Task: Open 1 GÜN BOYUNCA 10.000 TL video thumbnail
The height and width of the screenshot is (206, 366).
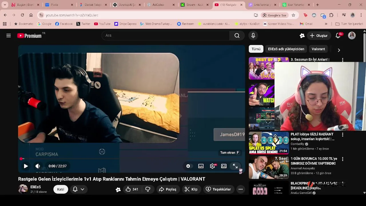Action: 269,167
